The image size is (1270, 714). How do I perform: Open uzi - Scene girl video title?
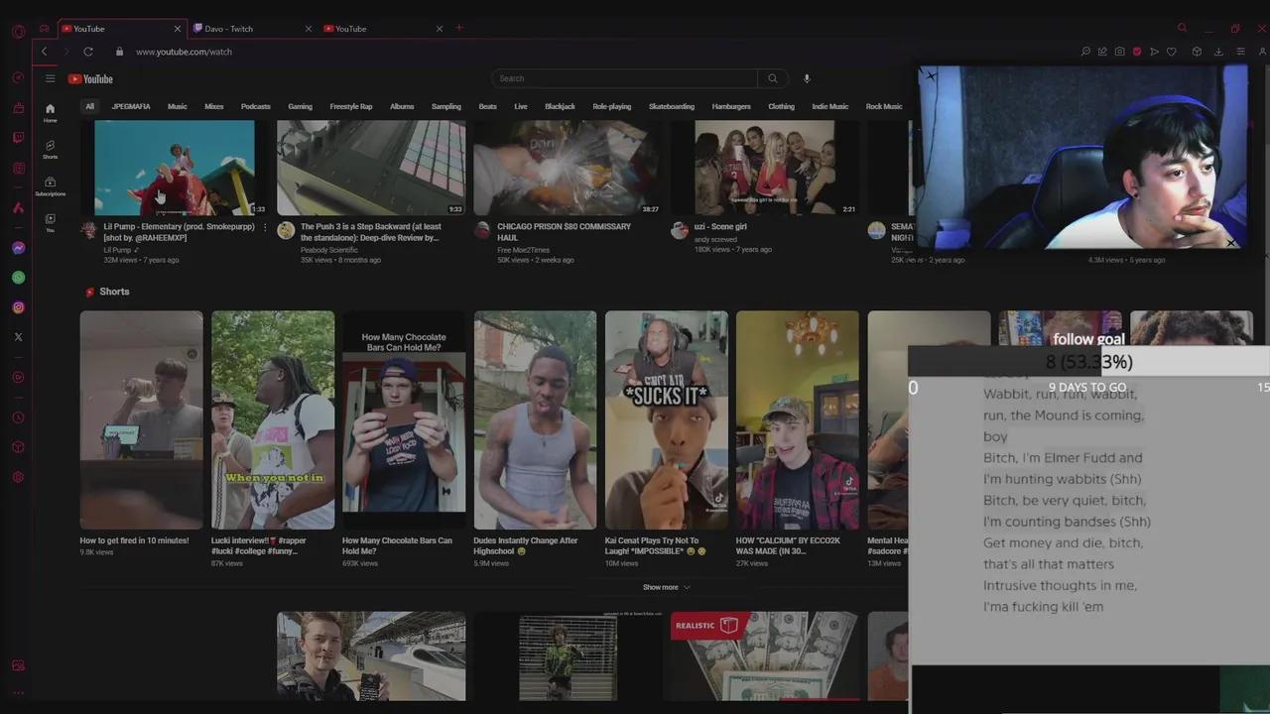tap(720, 227)
